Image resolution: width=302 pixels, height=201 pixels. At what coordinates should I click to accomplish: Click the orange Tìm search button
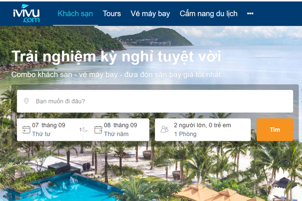click(275, 130)
